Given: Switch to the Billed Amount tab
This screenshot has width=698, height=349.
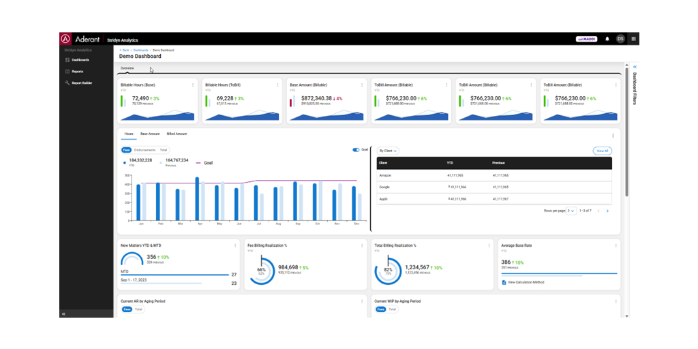Looking at the screenshot, I should pyautogui.click(x=177, y=134).
